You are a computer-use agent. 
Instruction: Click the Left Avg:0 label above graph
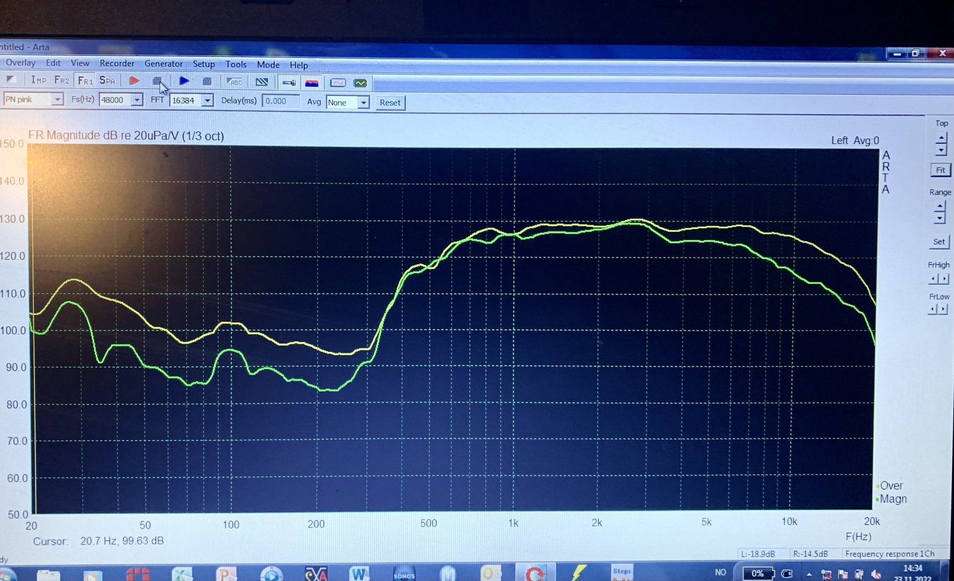[x=855, y=140]
